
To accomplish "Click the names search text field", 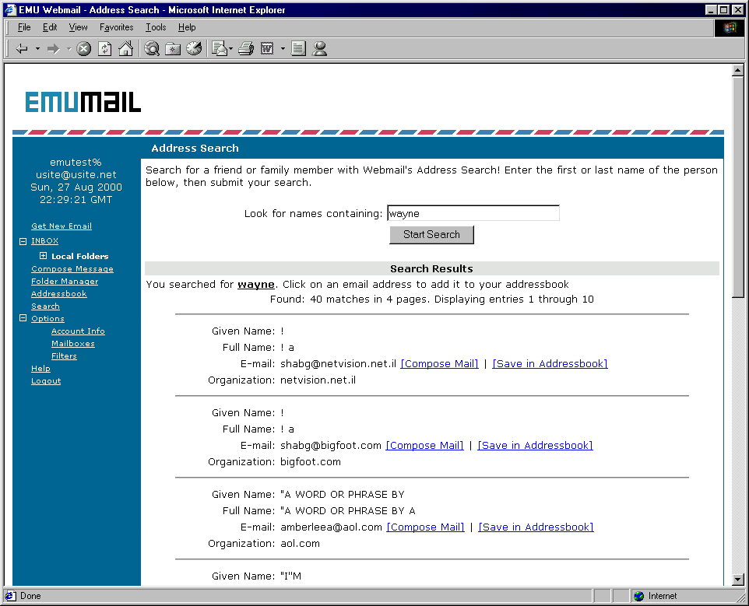I will [x=473, y=213].
